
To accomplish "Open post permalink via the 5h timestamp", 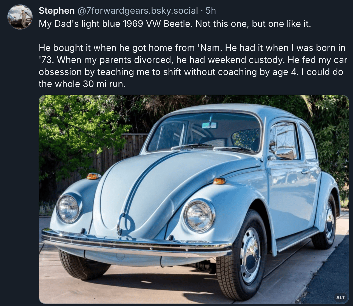I will [x=211, y=11].
